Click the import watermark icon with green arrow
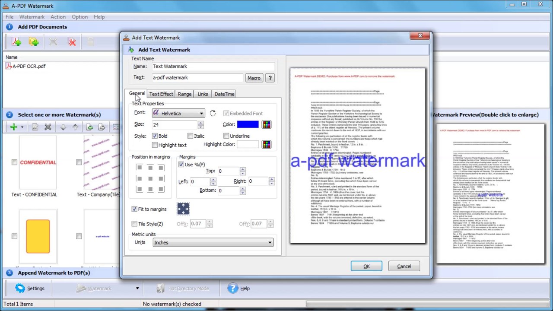Viewport: 553px width, 311px height. (89, 127)
